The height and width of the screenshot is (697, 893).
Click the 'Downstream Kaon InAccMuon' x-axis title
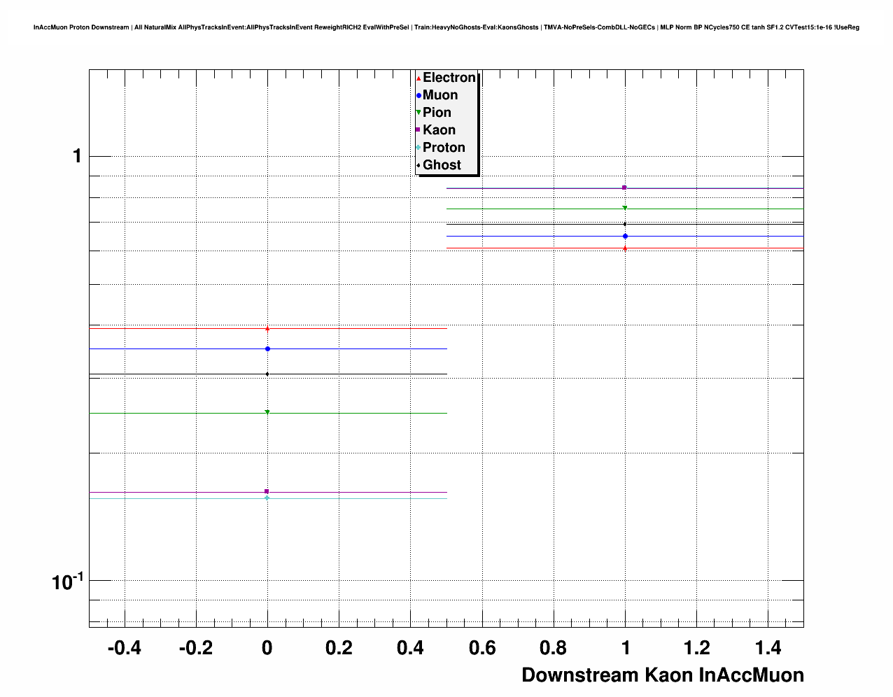pos(662,675)
